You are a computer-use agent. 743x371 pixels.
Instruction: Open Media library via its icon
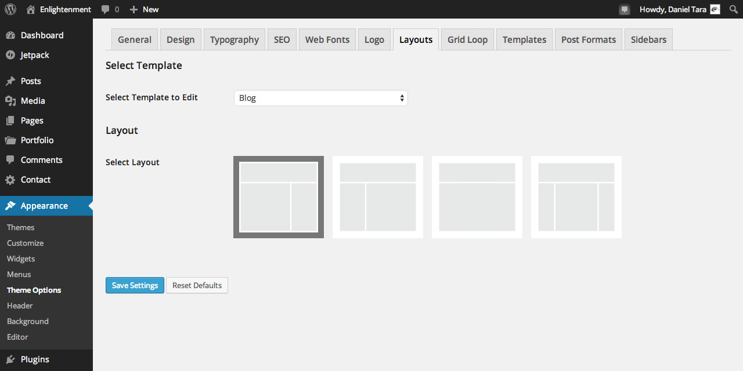click(x=13, y=100)
